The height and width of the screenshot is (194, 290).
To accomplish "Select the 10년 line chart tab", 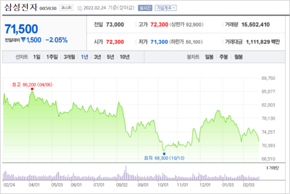I will click(x=124, y=57).
